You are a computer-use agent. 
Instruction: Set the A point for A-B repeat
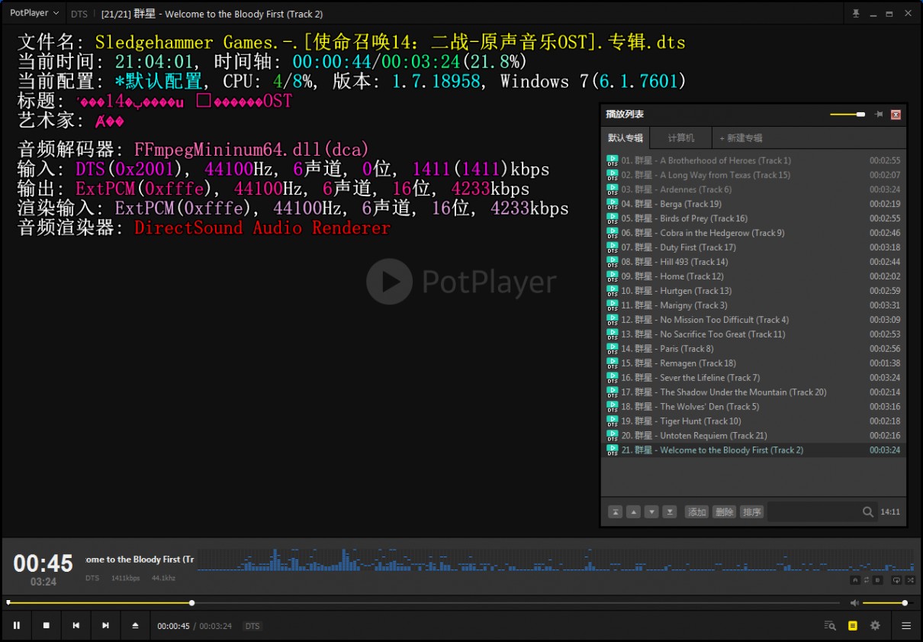coord(856,580)
